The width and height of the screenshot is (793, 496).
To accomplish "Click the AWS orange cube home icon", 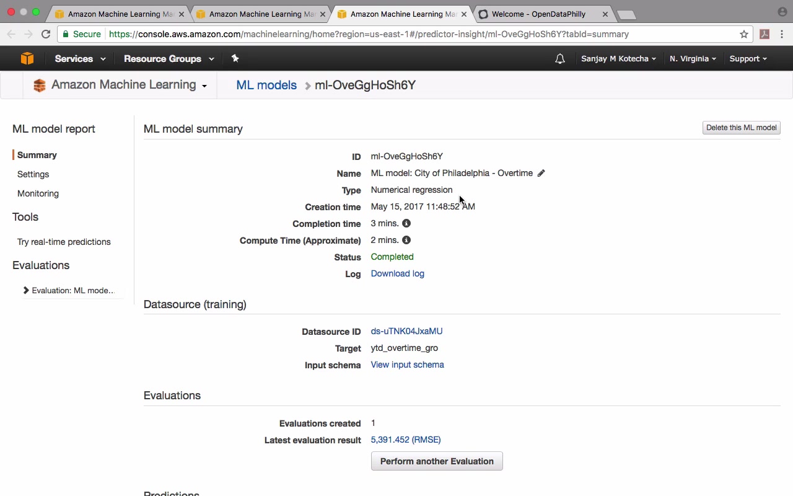I will pyautogui.click(x=27, y=58).
